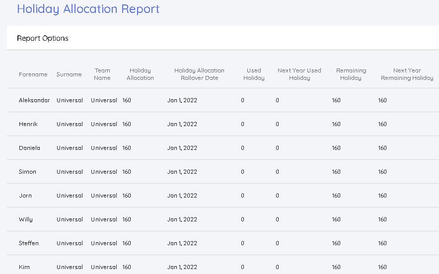The height and width of the screenshot is (274, 439).
Task: Choose Willy in the table
Action: (26, 219)
